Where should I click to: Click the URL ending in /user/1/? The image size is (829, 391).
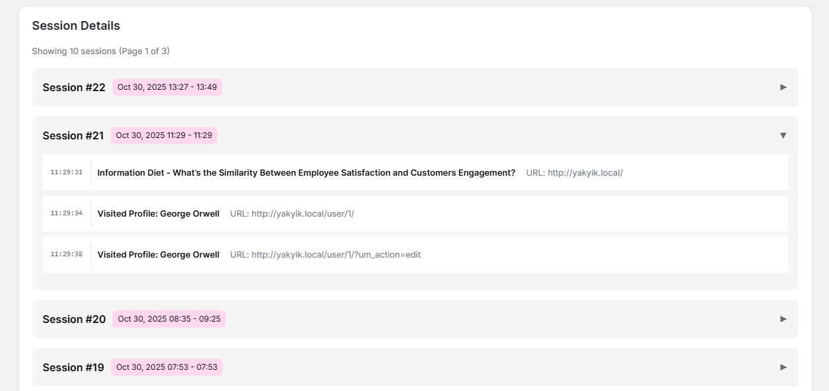coord(303,213)
